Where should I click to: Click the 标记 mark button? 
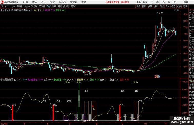(x=173, y=6)
